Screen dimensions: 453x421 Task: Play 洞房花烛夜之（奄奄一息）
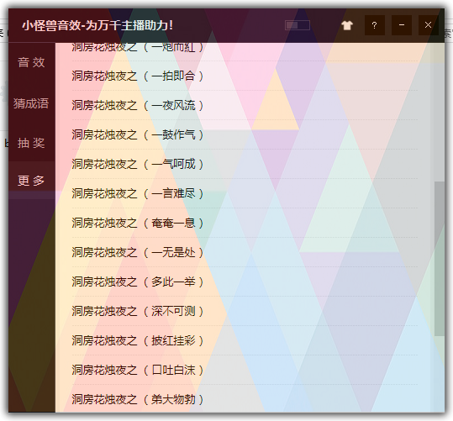(245, 223)
